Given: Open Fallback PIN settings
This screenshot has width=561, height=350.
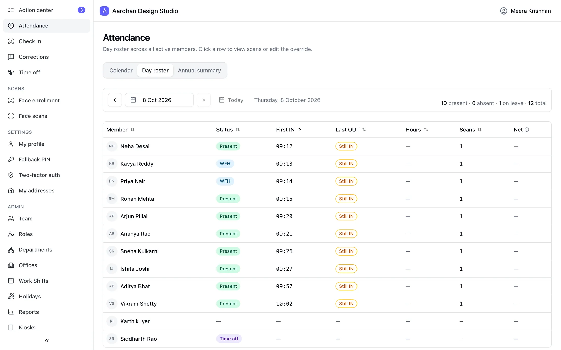Looking at the screenshot, I should point(46,159).
